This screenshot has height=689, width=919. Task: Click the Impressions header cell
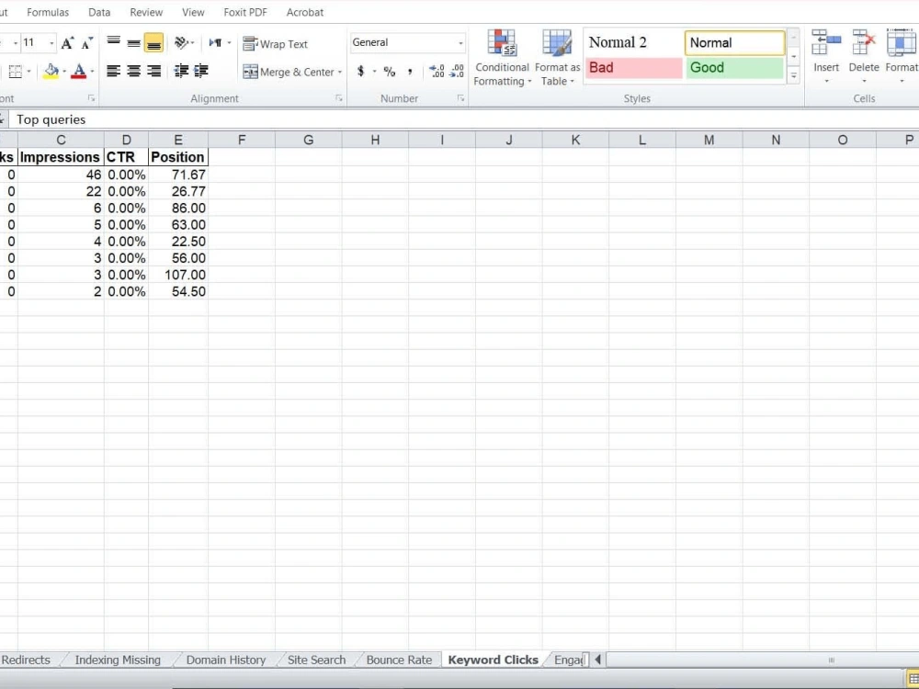[x=61, y=157]
